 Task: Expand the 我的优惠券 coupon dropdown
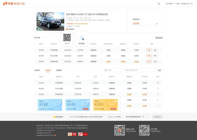[59, 117]
